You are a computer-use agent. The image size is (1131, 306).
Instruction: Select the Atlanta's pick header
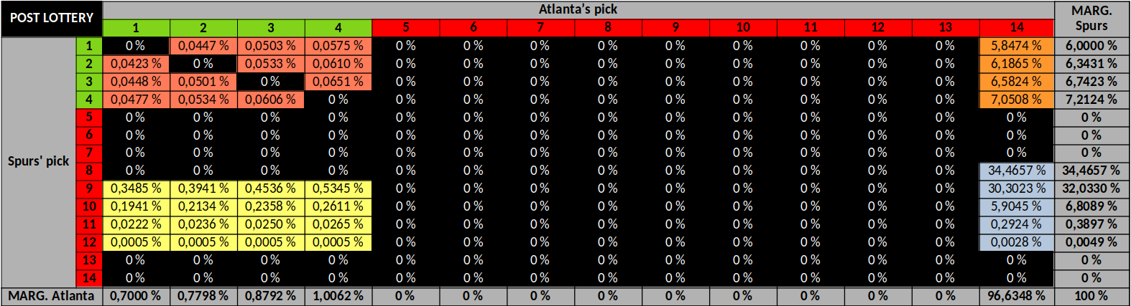(578, 10)
